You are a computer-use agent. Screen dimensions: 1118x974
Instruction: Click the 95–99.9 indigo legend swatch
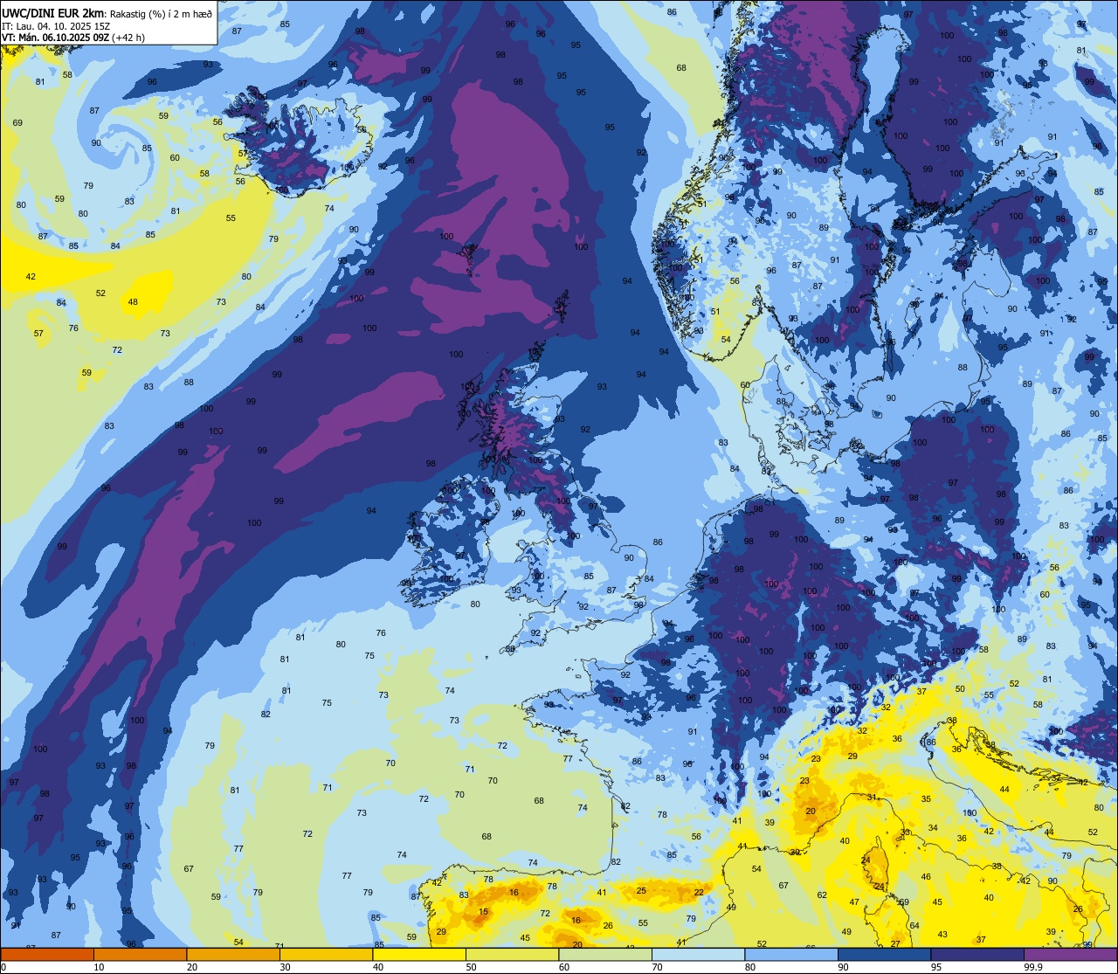coord(977,955)
